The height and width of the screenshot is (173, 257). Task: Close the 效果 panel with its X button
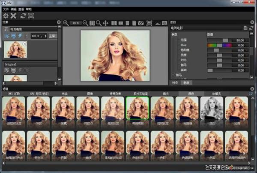(59, 22)
